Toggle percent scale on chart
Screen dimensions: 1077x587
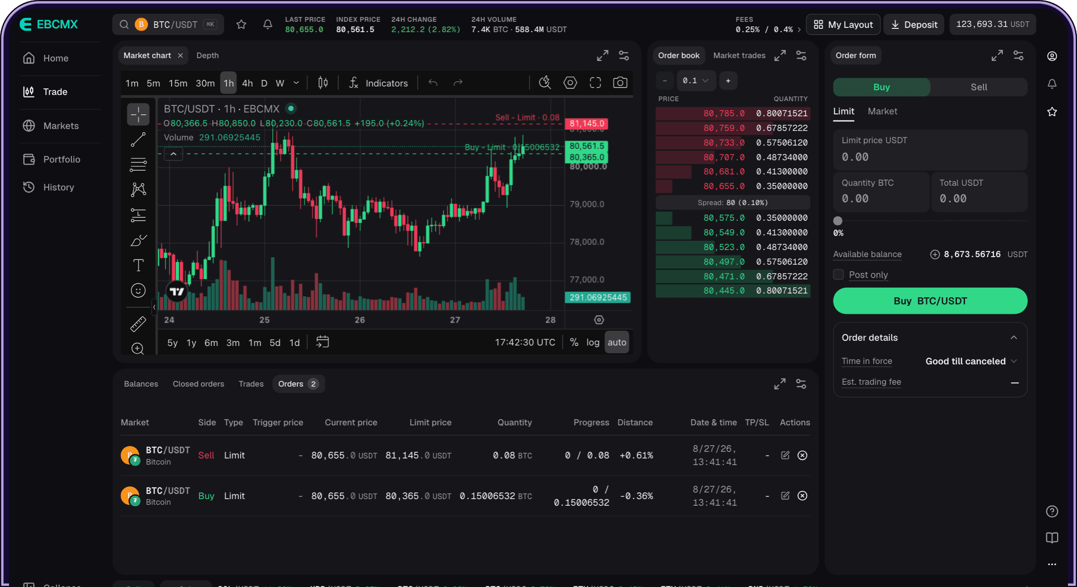[574, 343]
